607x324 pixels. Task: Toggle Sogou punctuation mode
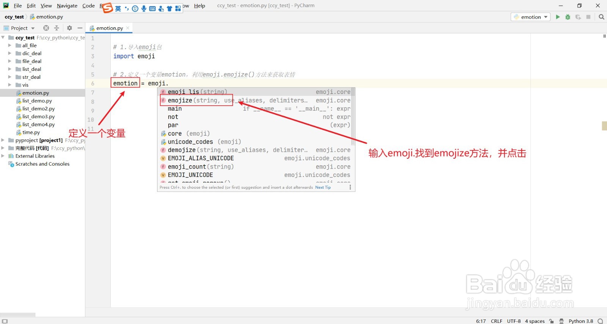pos(127,8)
